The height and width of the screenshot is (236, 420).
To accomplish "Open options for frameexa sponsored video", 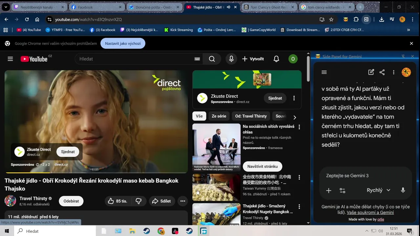I will point(299,127).
